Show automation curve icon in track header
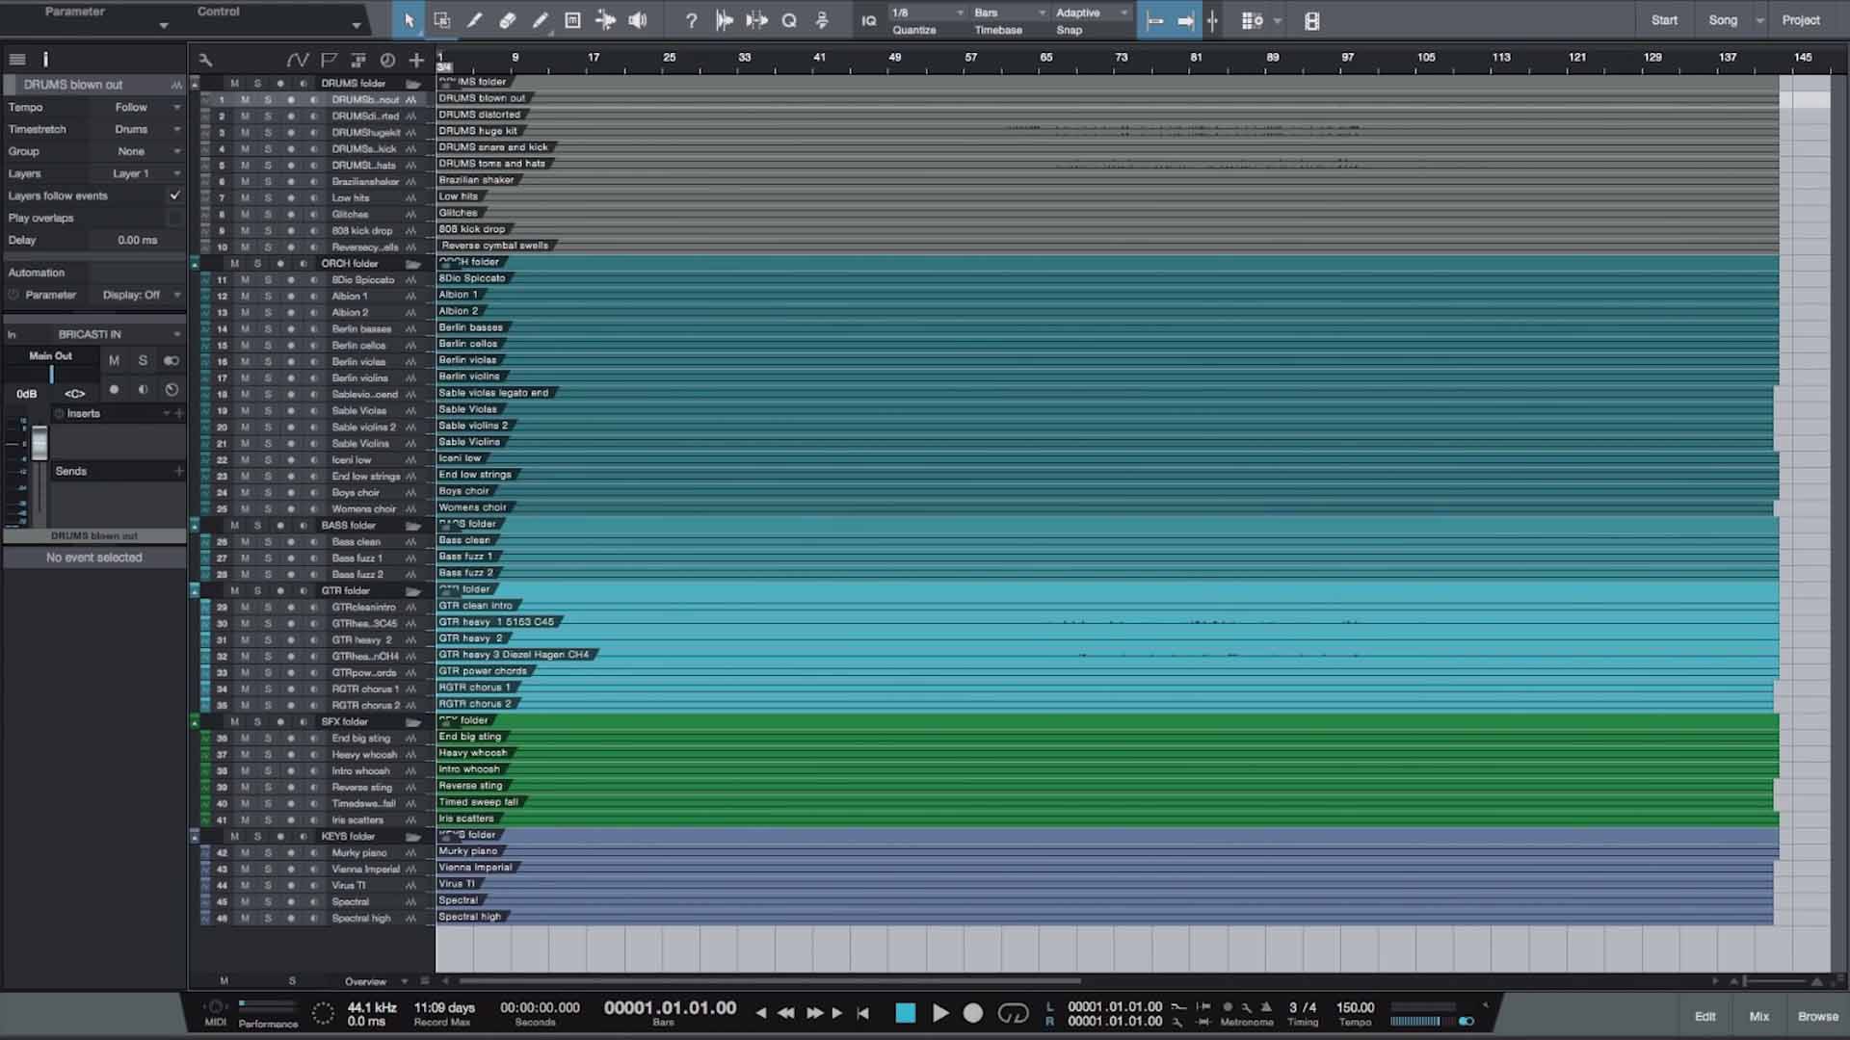The height and width of the screenshot is (1040, 1850). 298,60
